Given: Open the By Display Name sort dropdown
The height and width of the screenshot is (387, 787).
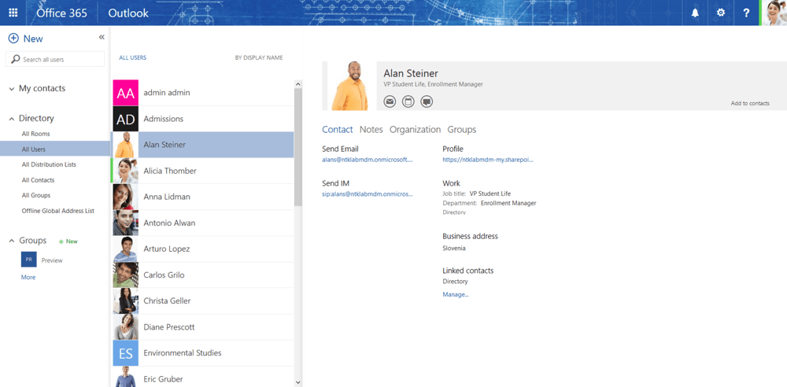Looking at the screenshot, I should pos(258,57).
